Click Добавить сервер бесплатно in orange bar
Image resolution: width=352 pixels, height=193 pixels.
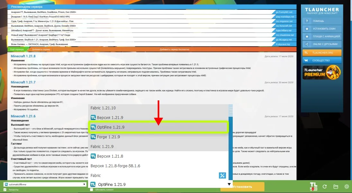coord(175,49)
